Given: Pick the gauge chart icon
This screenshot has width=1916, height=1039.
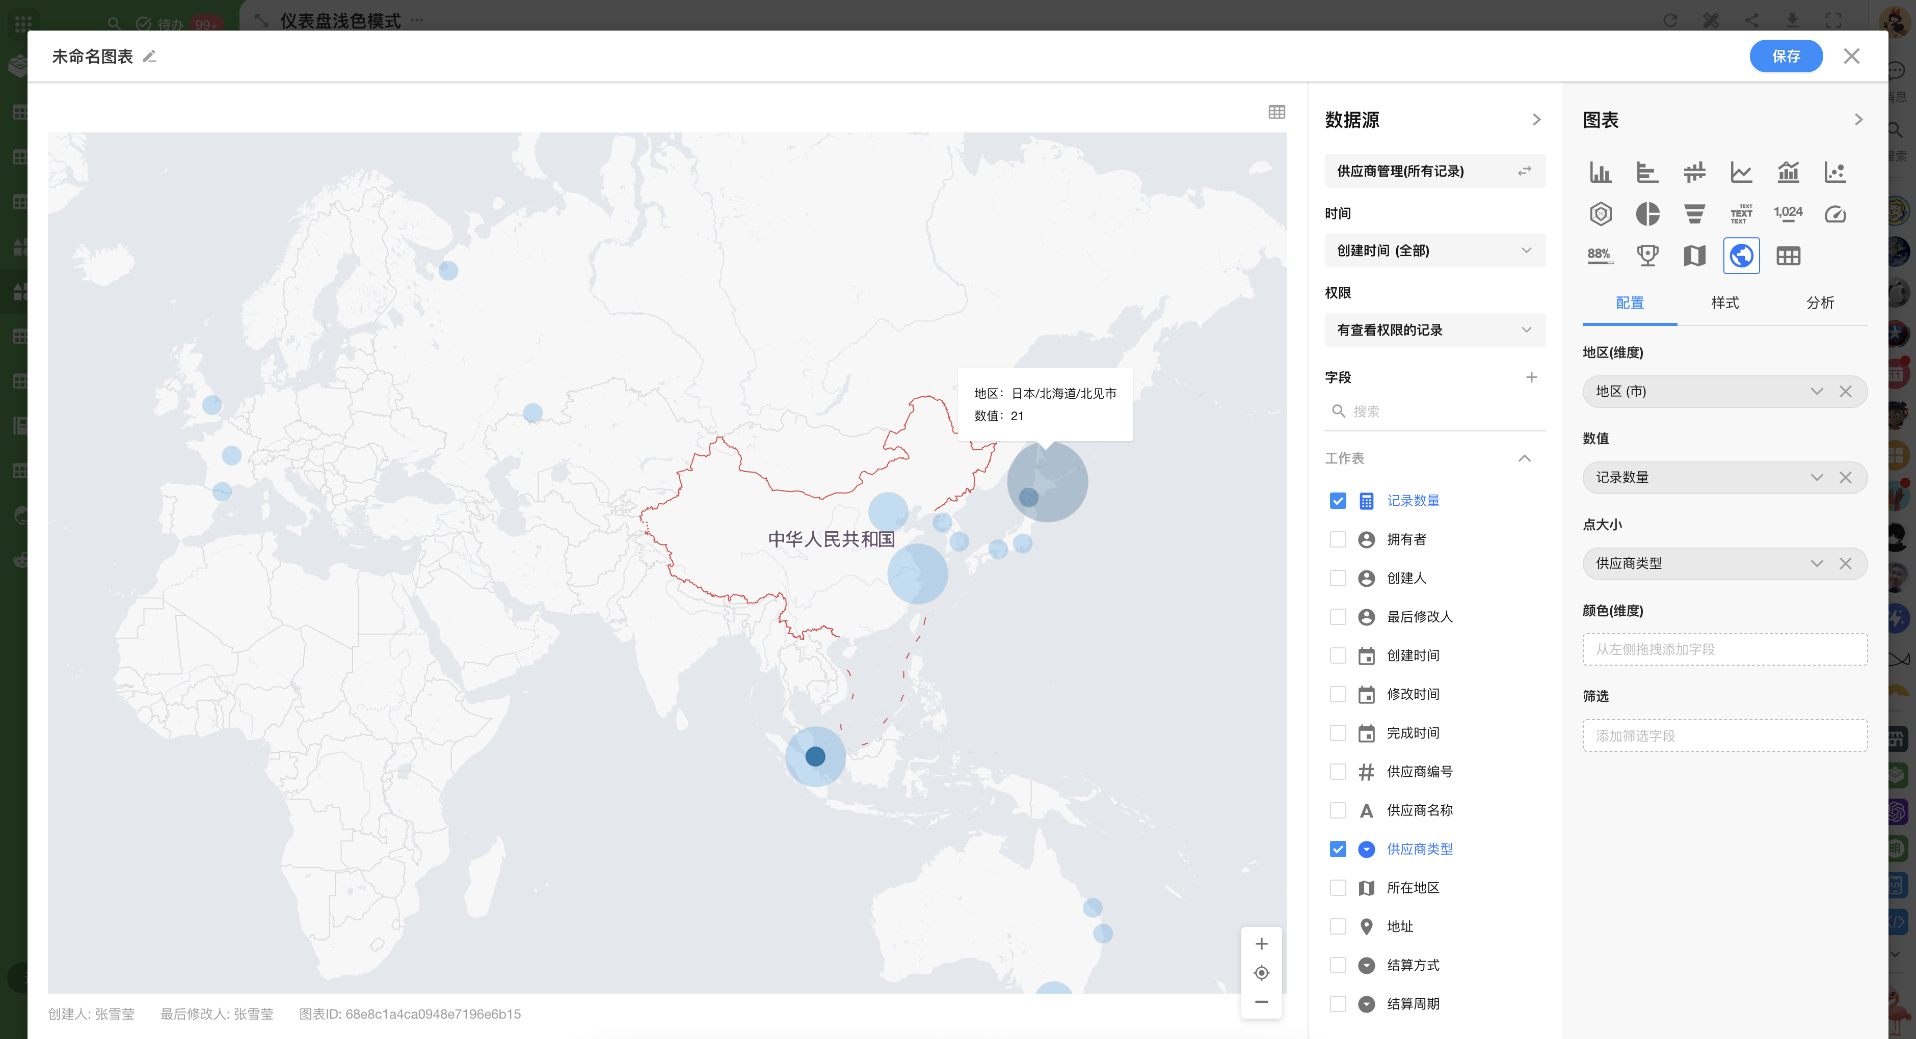Looking at the screenshot, I should 1835,214.
